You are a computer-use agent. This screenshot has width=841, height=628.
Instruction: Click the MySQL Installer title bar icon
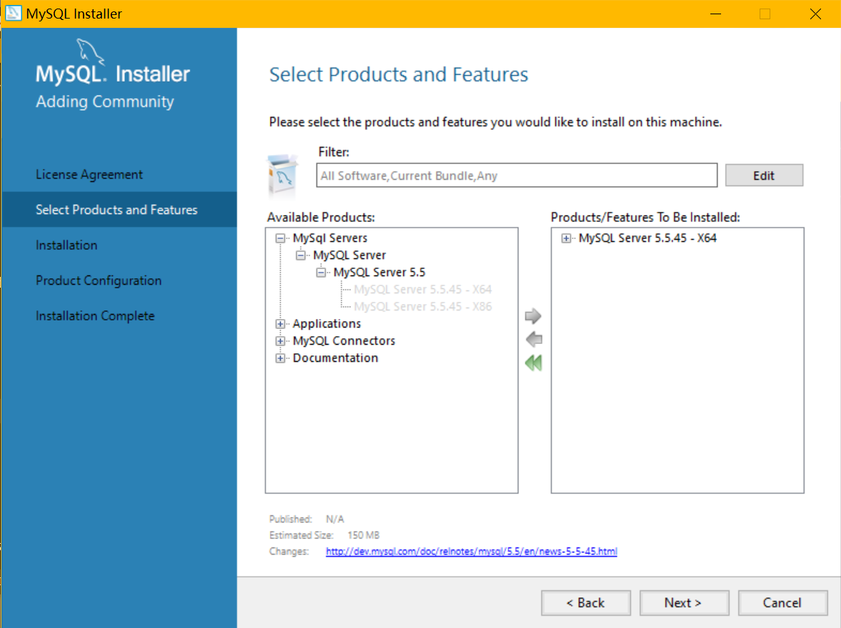tap(14, 14)
